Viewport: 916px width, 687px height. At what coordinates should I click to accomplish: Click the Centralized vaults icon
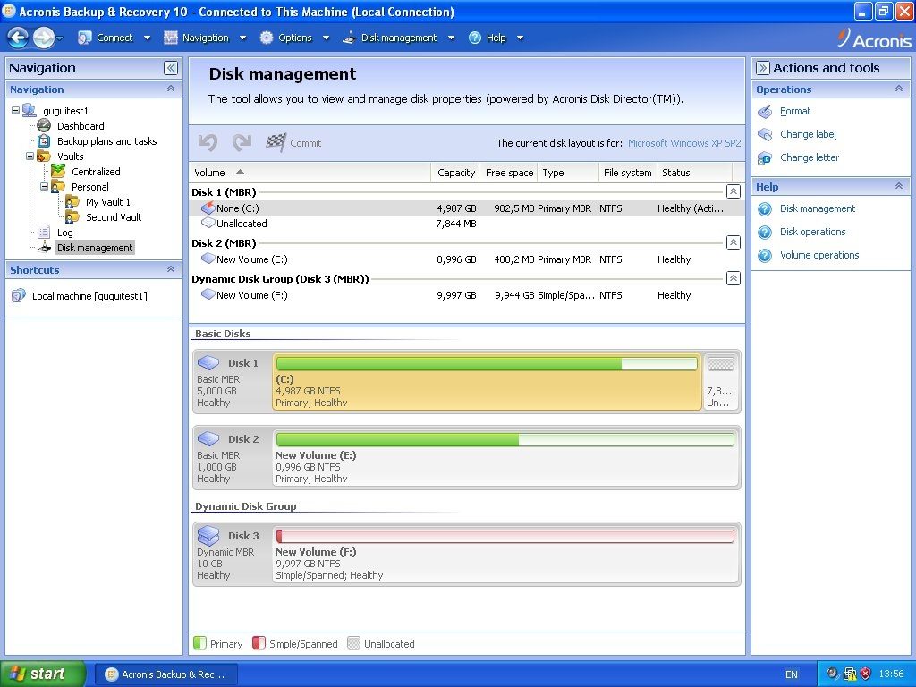point(58,171)
